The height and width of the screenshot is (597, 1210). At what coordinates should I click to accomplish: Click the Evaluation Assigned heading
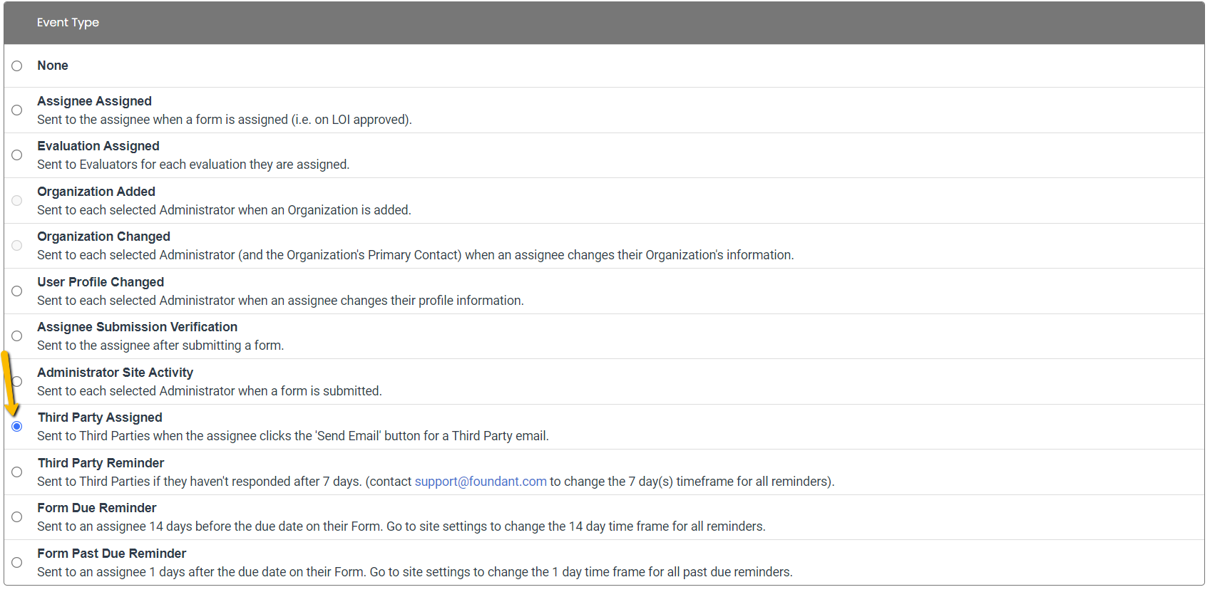[98, 146]
